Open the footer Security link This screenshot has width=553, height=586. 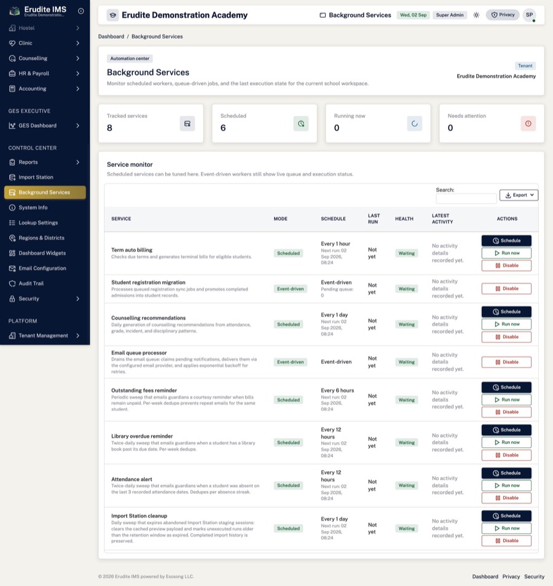coord(534,577)
